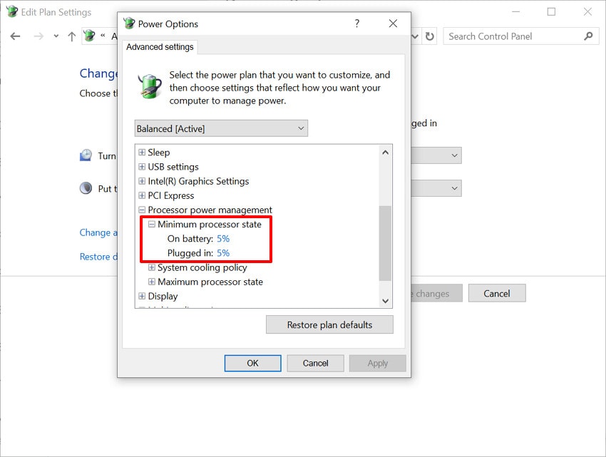The height and width of the screenshot is (457, 606).
Task: Click the settings list scrollbar thumb
Action: (385, 243)
